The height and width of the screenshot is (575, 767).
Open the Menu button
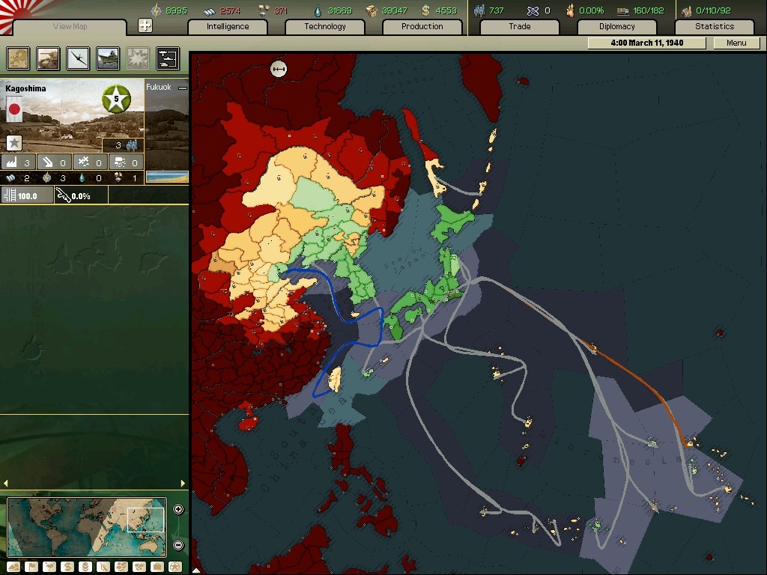[736, 43]
